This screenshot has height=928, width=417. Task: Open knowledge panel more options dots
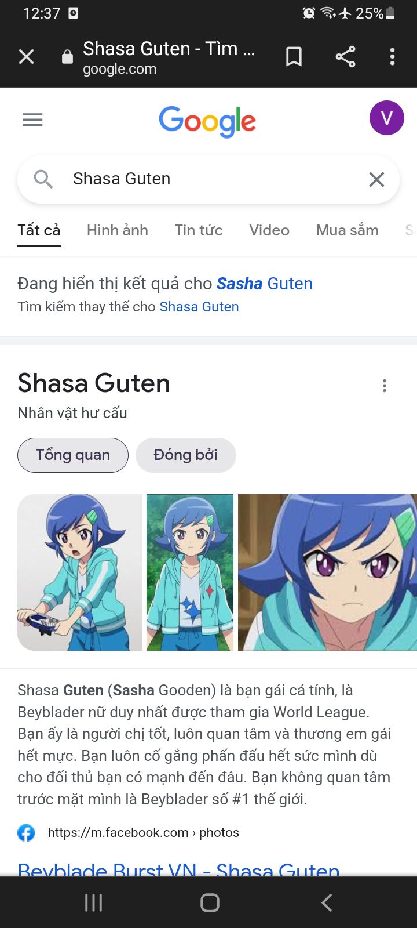click(385, 386)
